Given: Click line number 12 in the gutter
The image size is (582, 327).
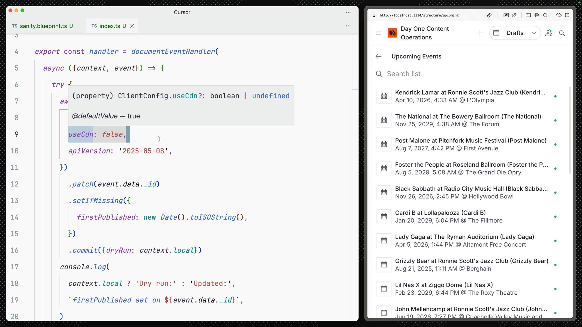Looking at the screenshot, I should coord(14,184).
